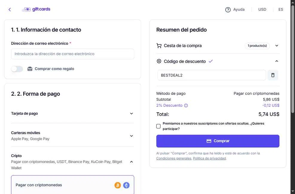This screenshot has height=194, width=295.
Task: Collapse the Código de descuento section
Action: [x=276, y=61]
